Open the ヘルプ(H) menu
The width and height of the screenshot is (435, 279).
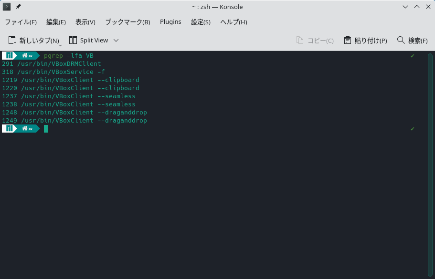[233, 22]
